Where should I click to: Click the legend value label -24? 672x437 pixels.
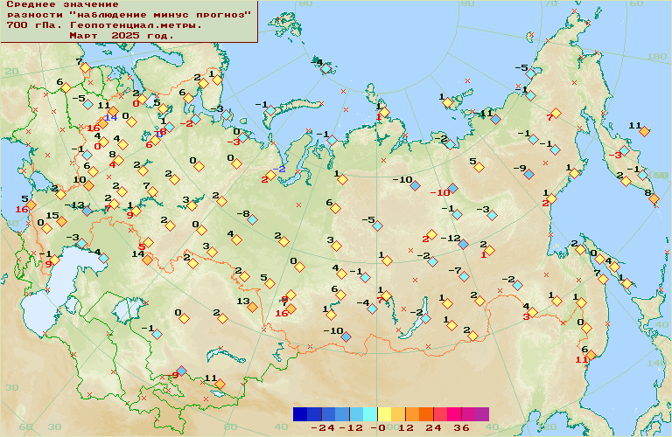click(322, 428)
